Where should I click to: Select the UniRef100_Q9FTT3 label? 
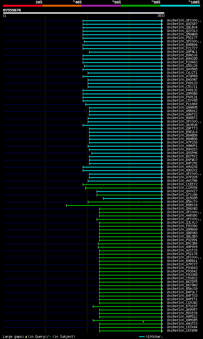[182, 129]
